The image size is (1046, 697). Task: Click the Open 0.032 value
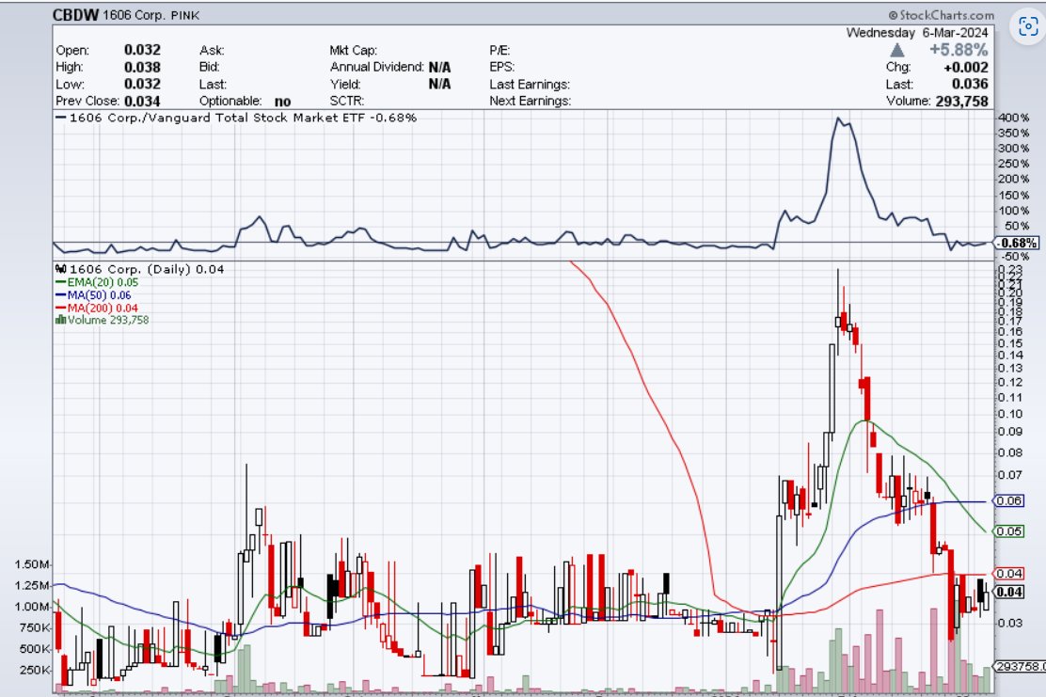142,50
